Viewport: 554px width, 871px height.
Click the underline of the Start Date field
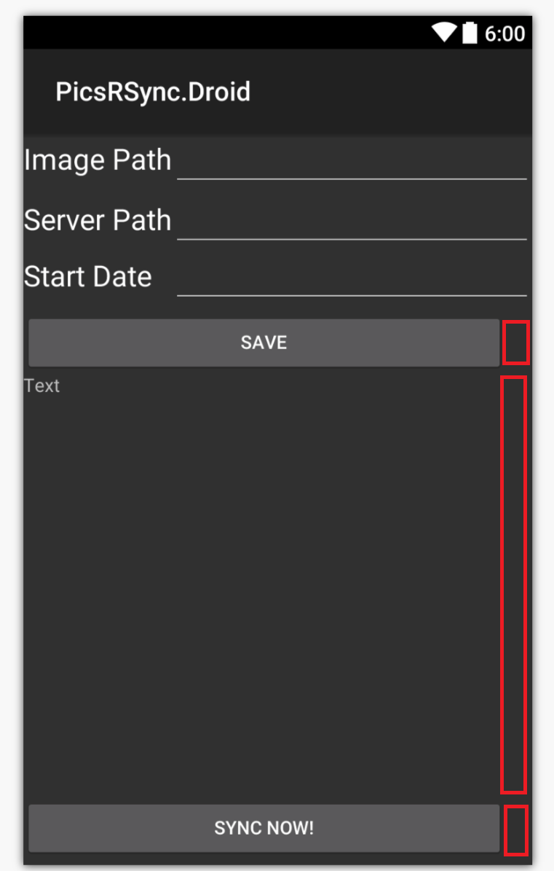[352, 294]
